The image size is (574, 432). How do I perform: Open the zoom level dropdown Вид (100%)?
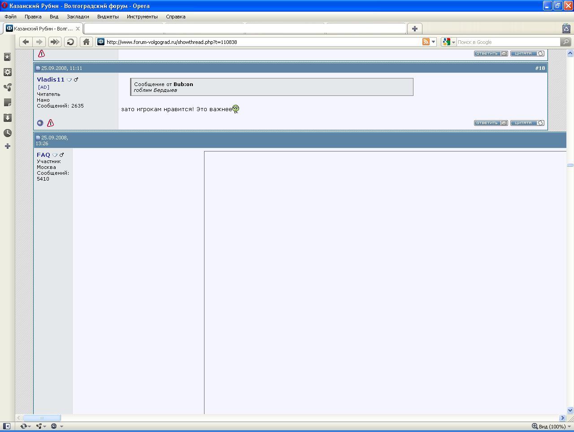click(x=550, y=426)
